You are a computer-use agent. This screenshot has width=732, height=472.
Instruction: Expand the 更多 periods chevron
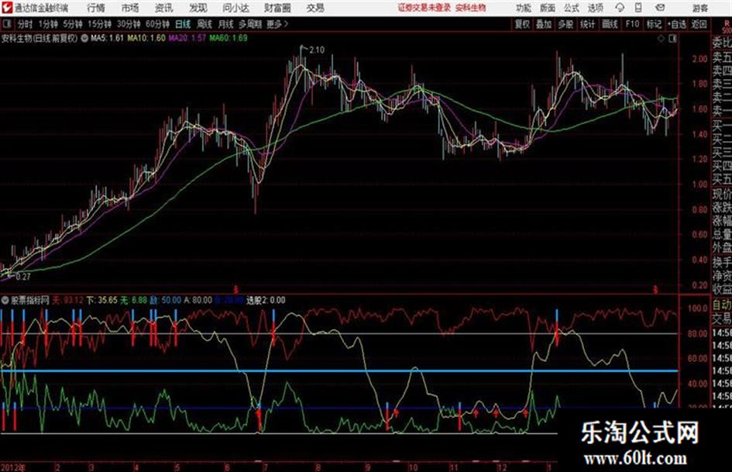coord(278,24)
